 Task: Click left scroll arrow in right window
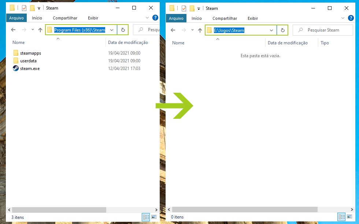tap(169, 210)
